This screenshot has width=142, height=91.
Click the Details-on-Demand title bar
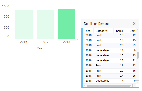(107, 24)
